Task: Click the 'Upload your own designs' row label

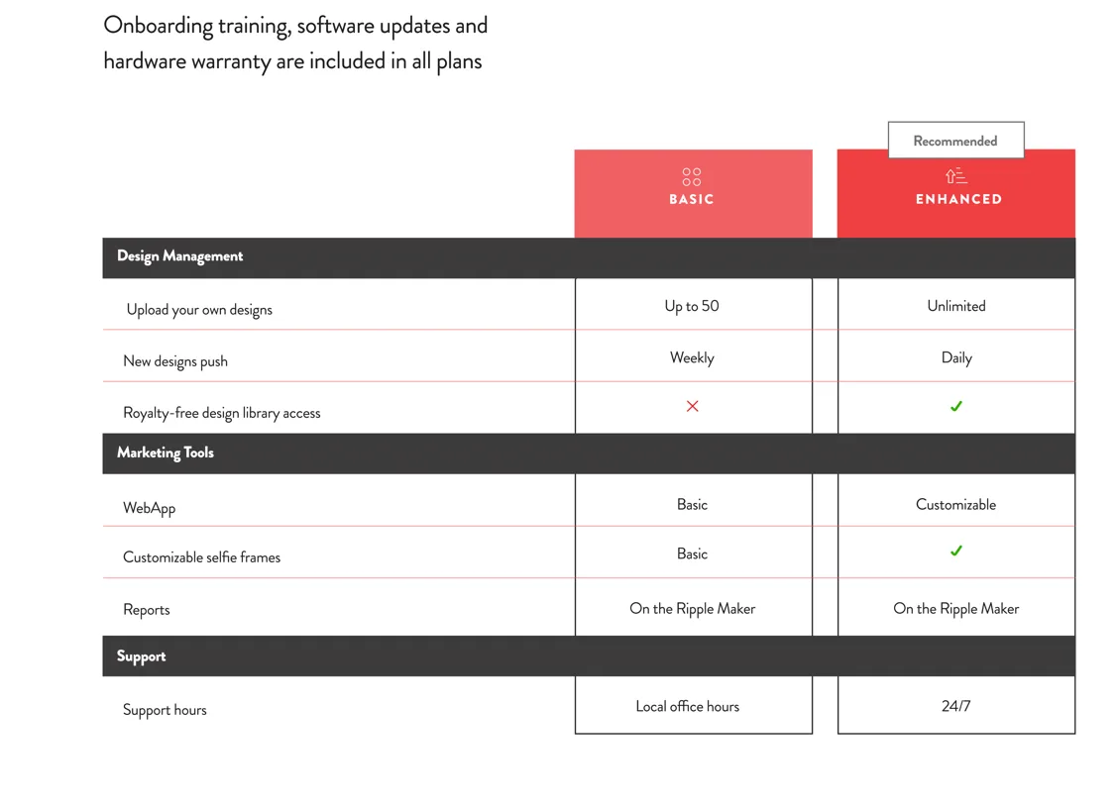Action: point(199,310)
